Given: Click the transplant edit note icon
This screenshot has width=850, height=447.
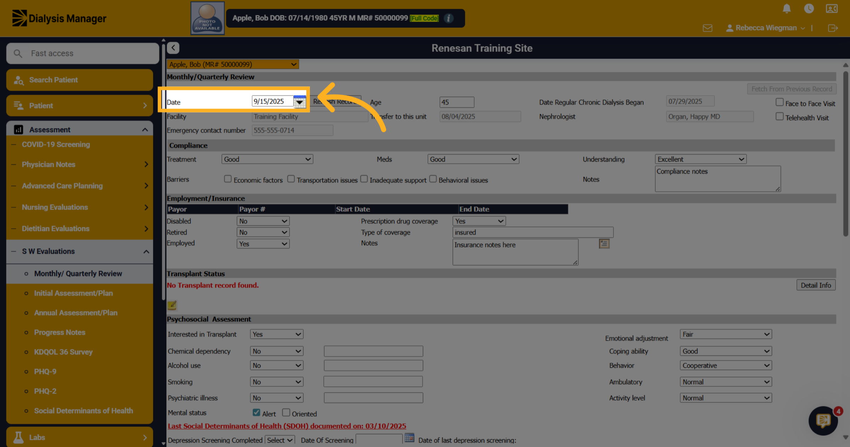Looking at the screenshot, I should (x=172, y=305).
